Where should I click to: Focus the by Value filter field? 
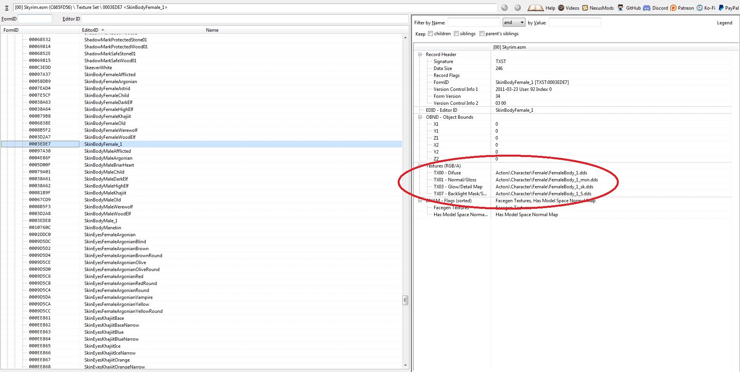575,22
